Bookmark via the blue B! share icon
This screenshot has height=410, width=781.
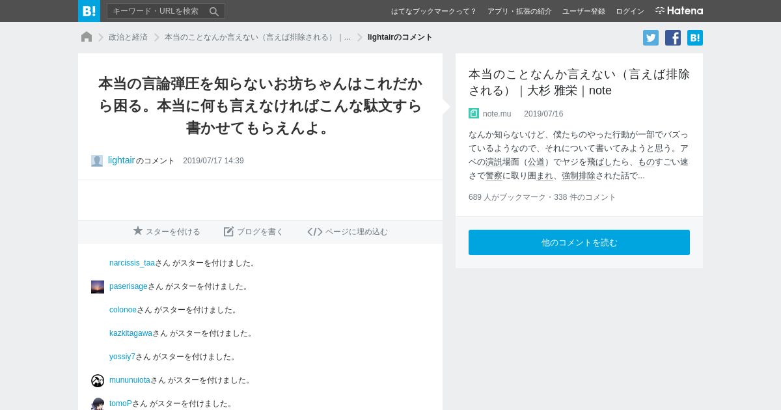tap(695, 38)
